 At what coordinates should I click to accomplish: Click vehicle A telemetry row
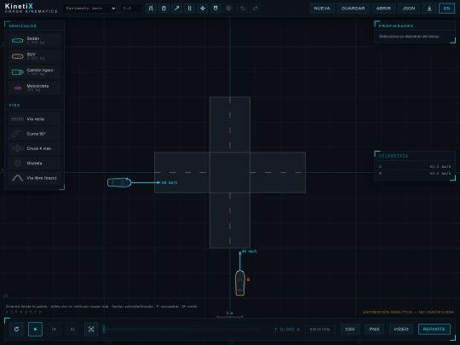pos(415,167)
